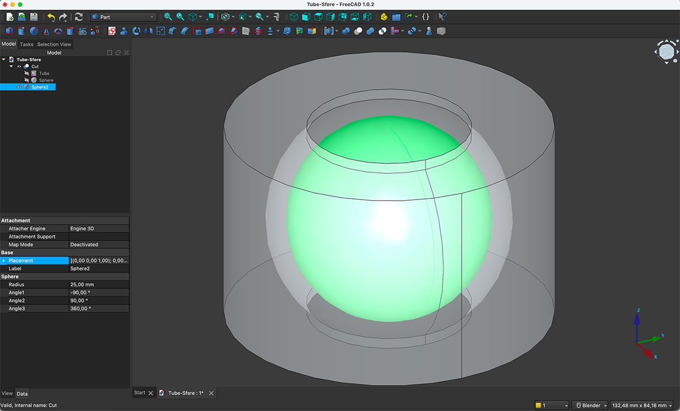Select the Torus primitive tool

coord(57,31)
